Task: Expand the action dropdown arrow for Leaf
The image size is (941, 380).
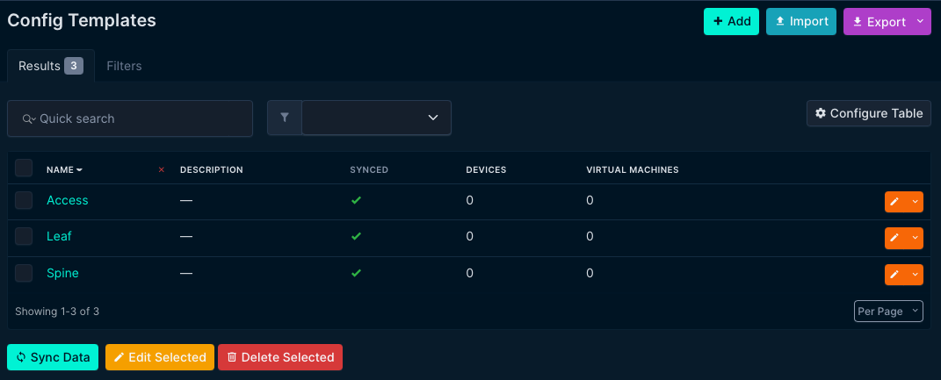Action: [x=916, y=238]
